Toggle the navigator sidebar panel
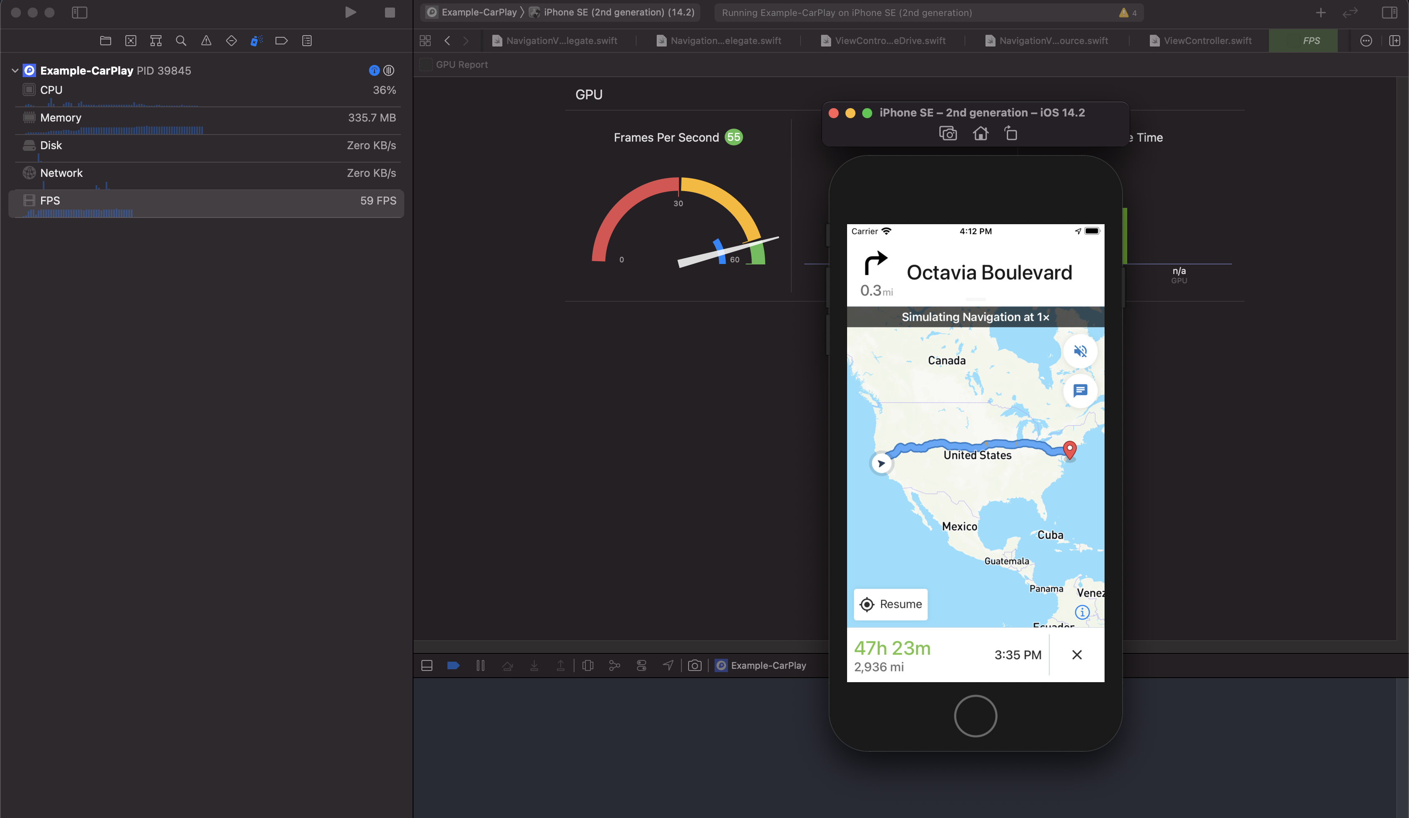Viewport: 1409px width, 818px height. (80, 12)
